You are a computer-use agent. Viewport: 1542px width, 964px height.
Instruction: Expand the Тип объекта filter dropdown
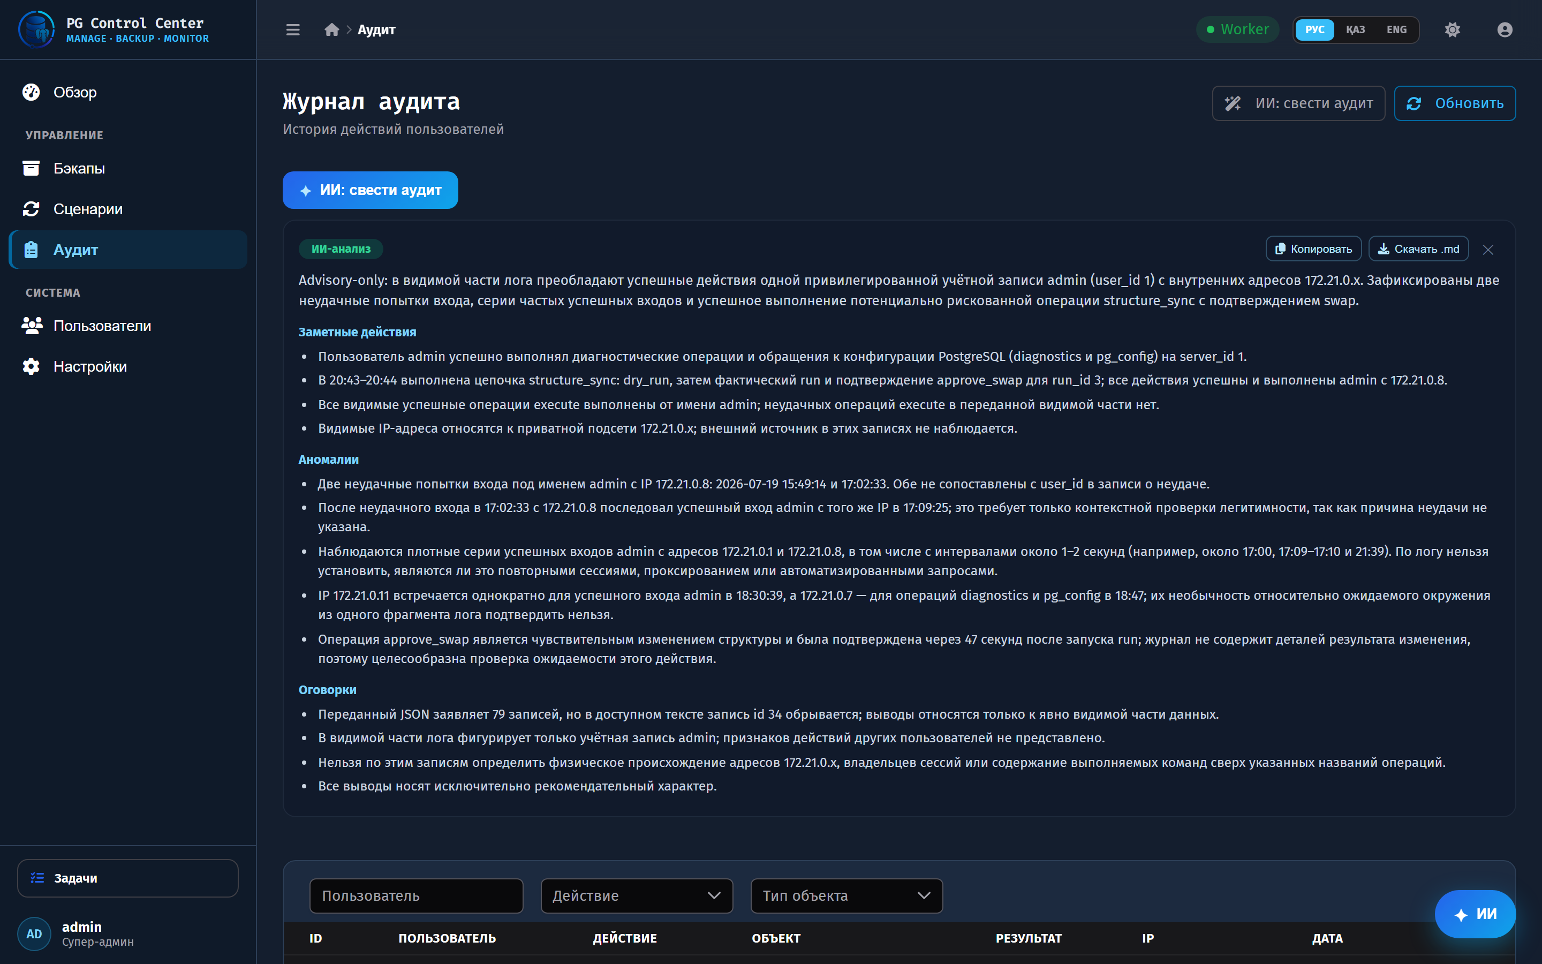(x=846, y=896)
